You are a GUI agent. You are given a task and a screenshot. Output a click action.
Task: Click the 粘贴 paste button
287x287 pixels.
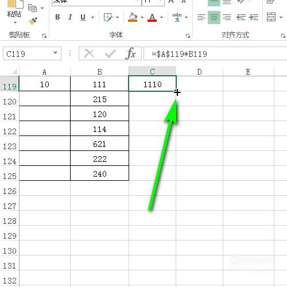(14, 14)
